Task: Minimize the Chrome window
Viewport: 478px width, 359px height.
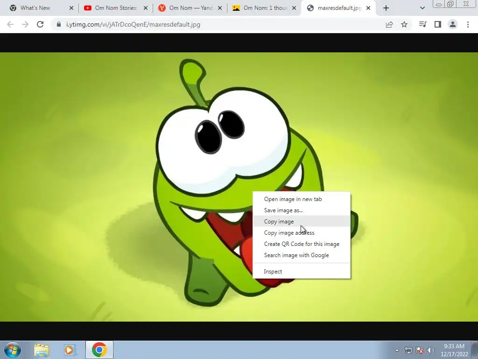Action: tap(439, 4)
